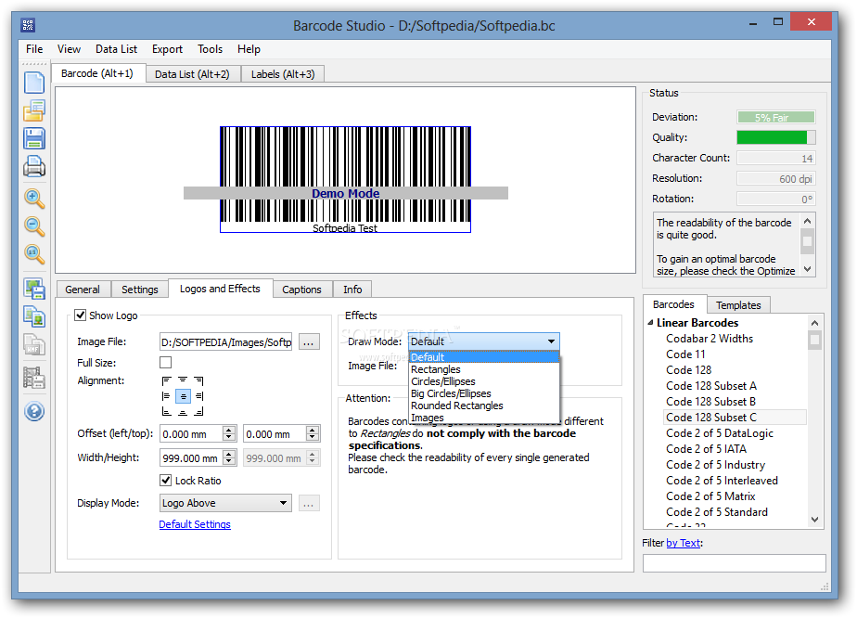Viewport: 857px width, 618px height.
Task: Click the Default Settings link
Action: (x=195, y=524)
